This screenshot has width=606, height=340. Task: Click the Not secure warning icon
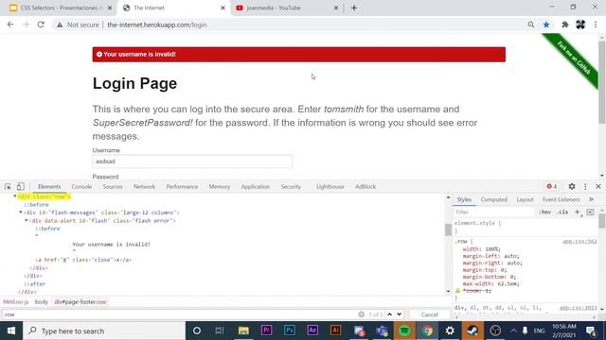coord(60,25)
